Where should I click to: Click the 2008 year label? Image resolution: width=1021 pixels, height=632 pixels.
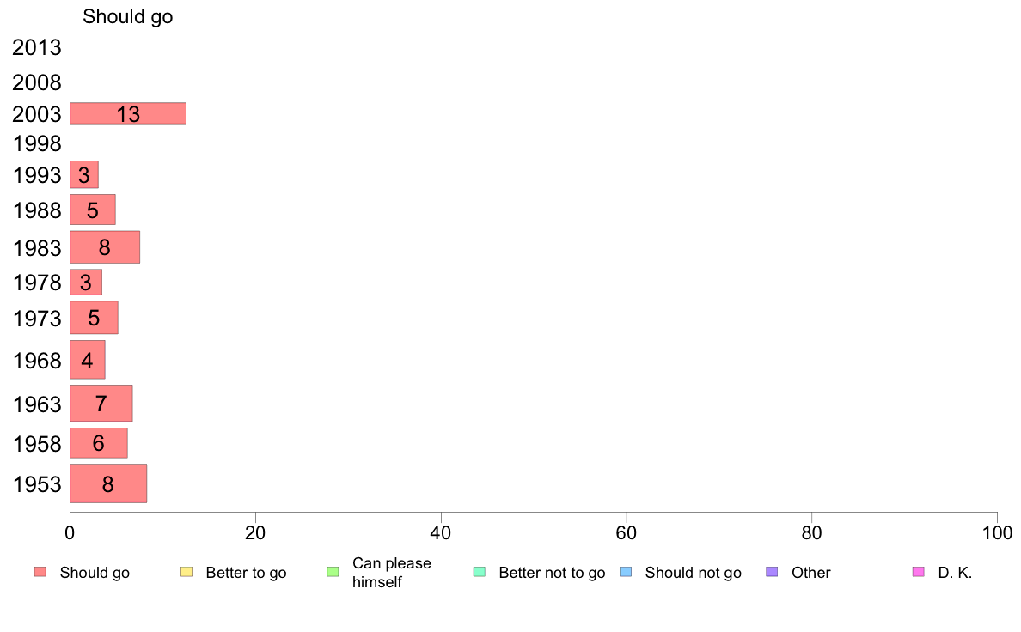point(36,82)
